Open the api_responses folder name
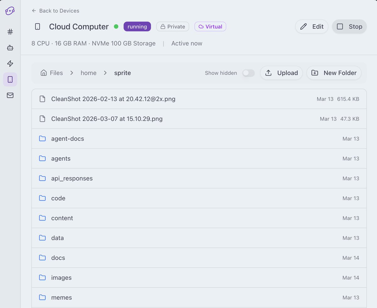Viewport: 377px width, 308px height. [x=72, y=178]
